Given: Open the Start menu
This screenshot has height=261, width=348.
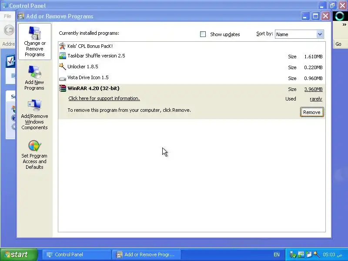Looking at the screenshot, I should (x=19, y=254).
